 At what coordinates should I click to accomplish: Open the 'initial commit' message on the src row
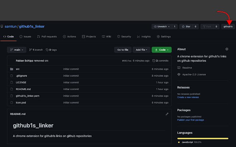point(71,69)
